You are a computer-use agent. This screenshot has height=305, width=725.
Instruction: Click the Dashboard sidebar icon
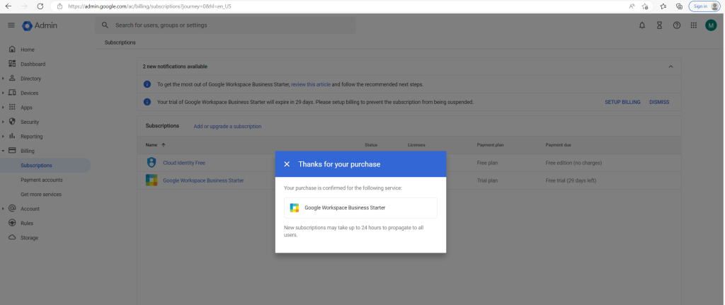pos(13,64)
